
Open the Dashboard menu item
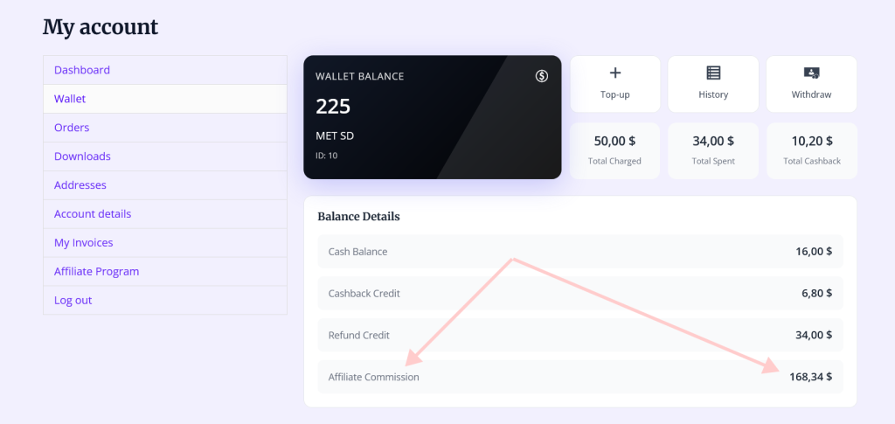[82, 70]
